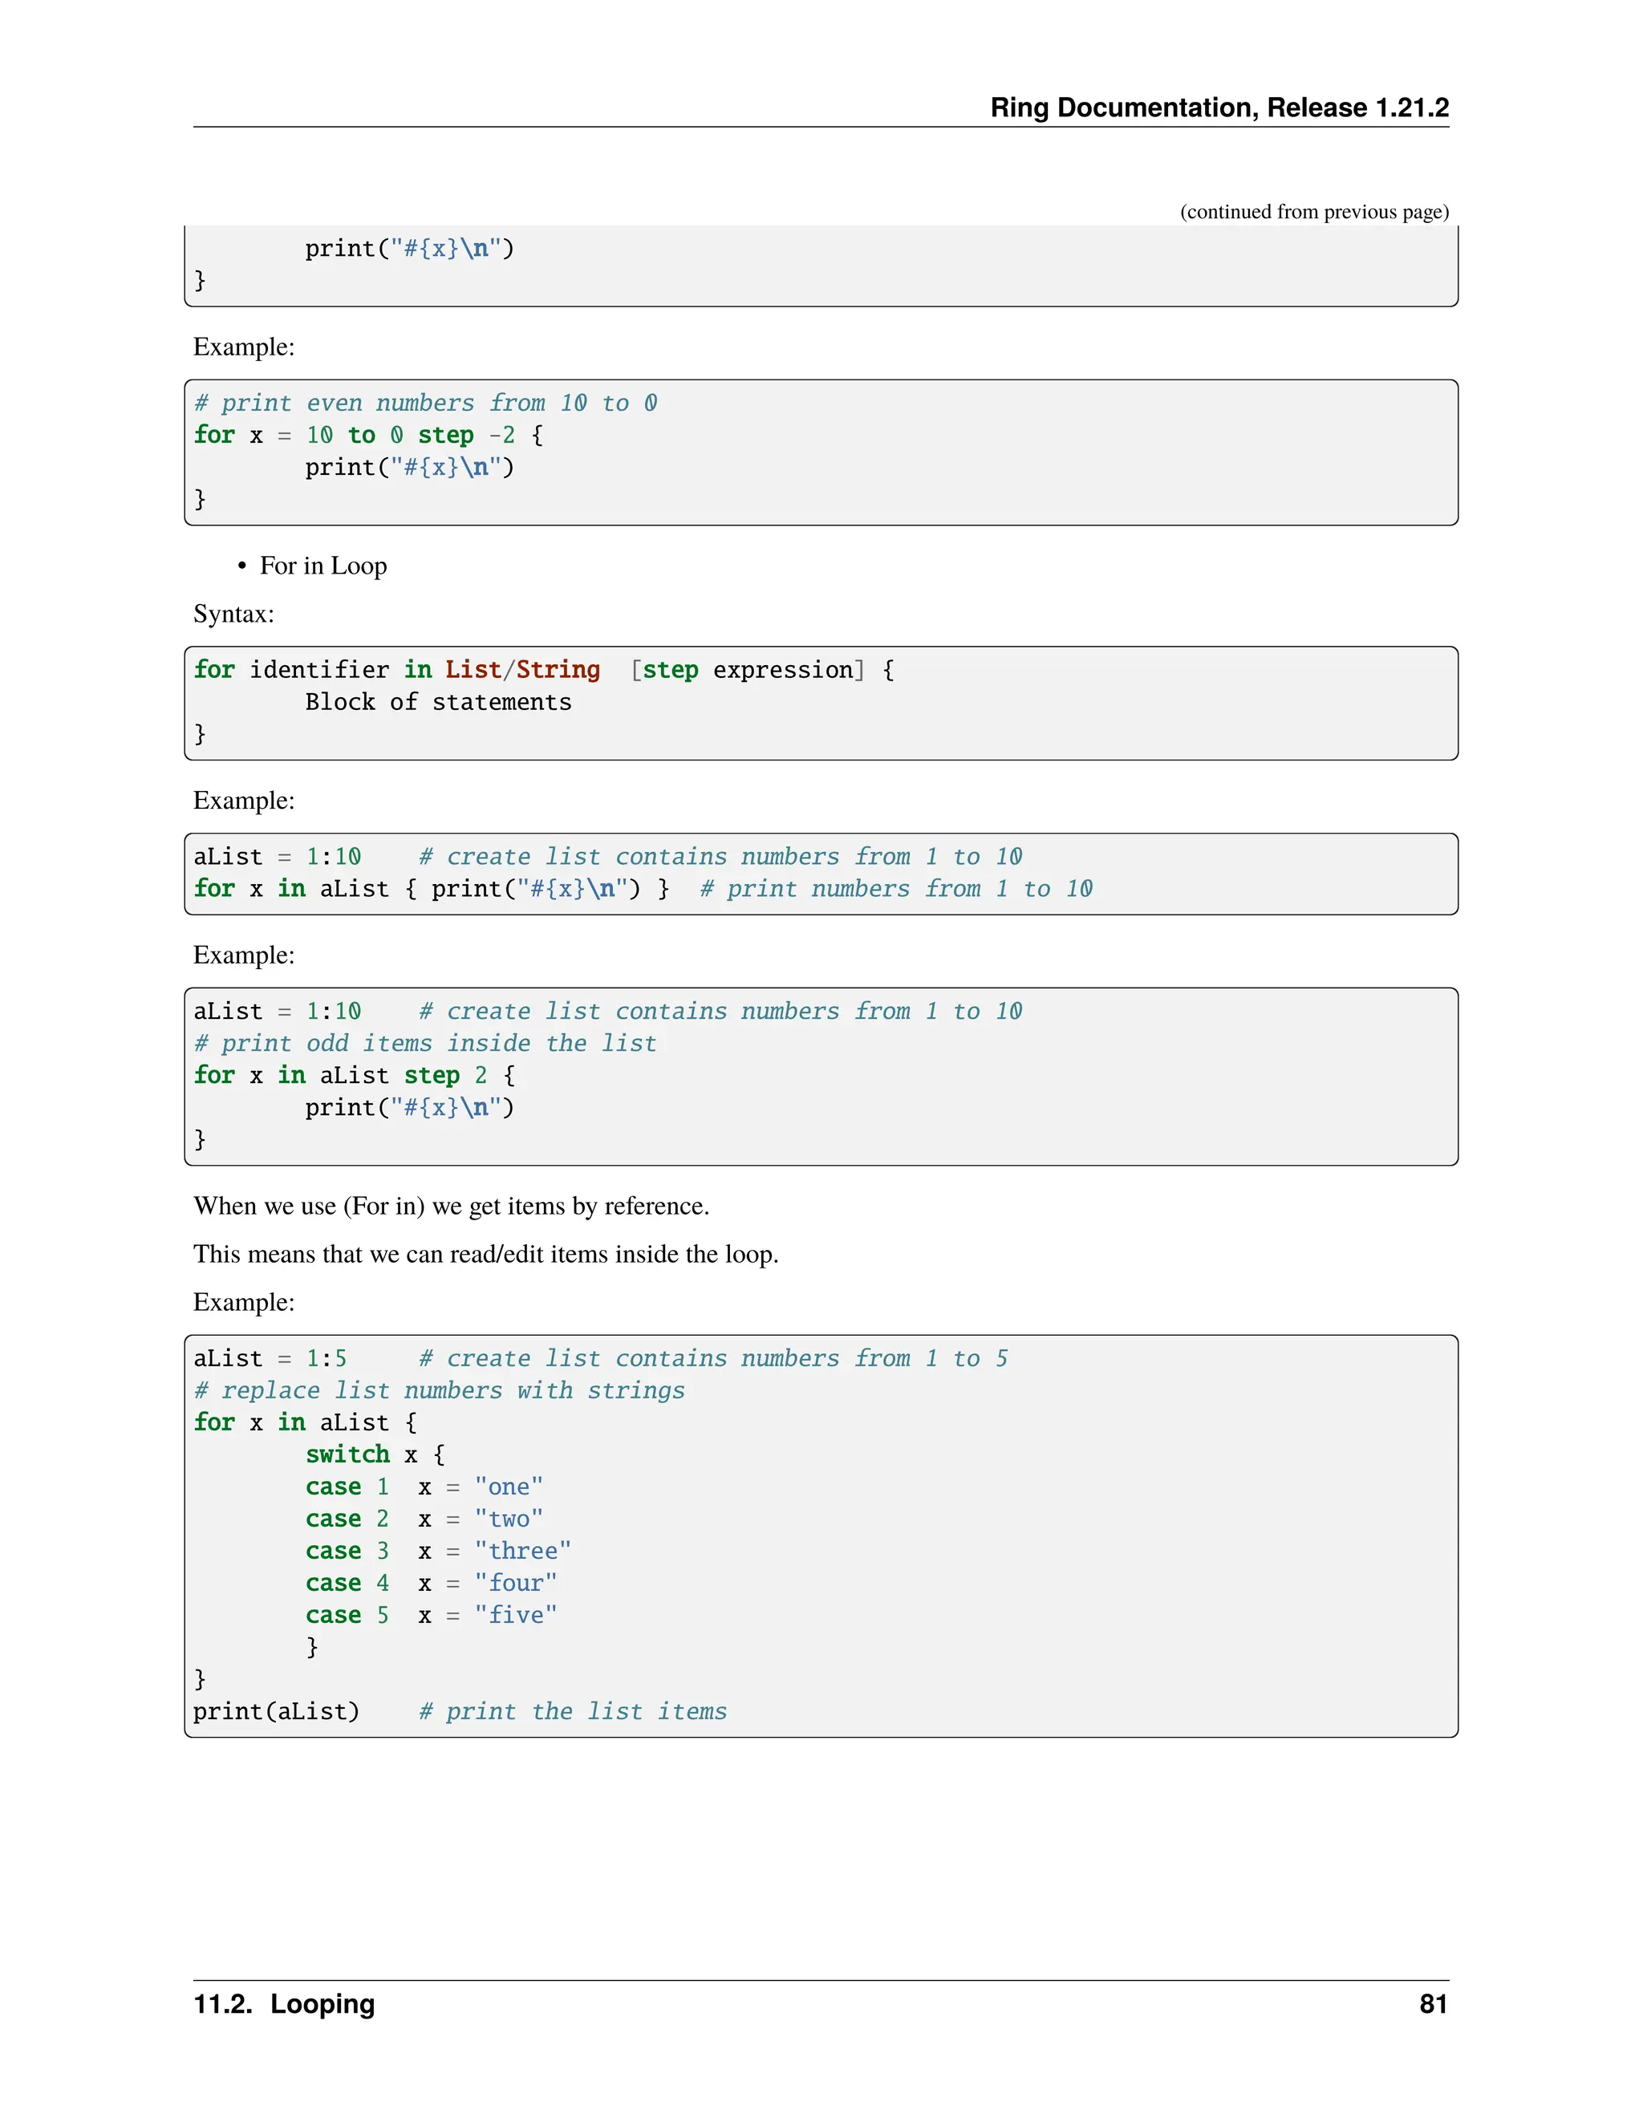Click sentence about read/edit items inside loop
Viewport: 1643px width, 2126px height.
[x=485, y=1254]
